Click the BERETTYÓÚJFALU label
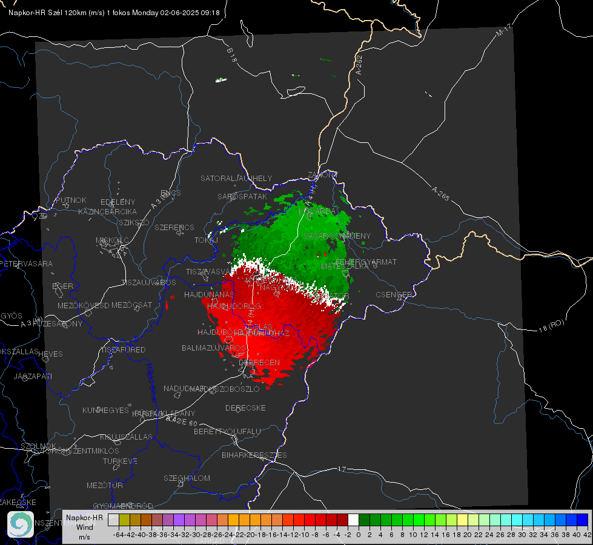 coord(227,431)
